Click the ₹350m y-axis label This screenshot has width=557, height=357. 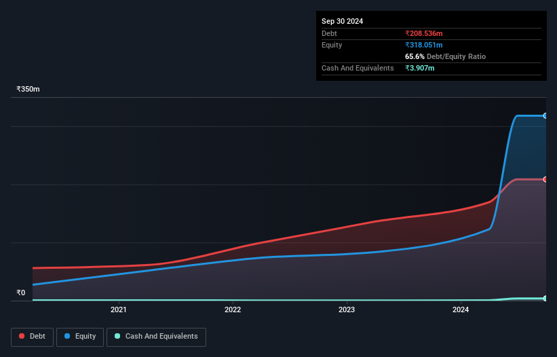pyautogui.click(x=28, y=89)
